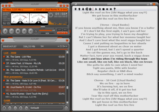Select group header GAME in playlist

pos(7,101)
